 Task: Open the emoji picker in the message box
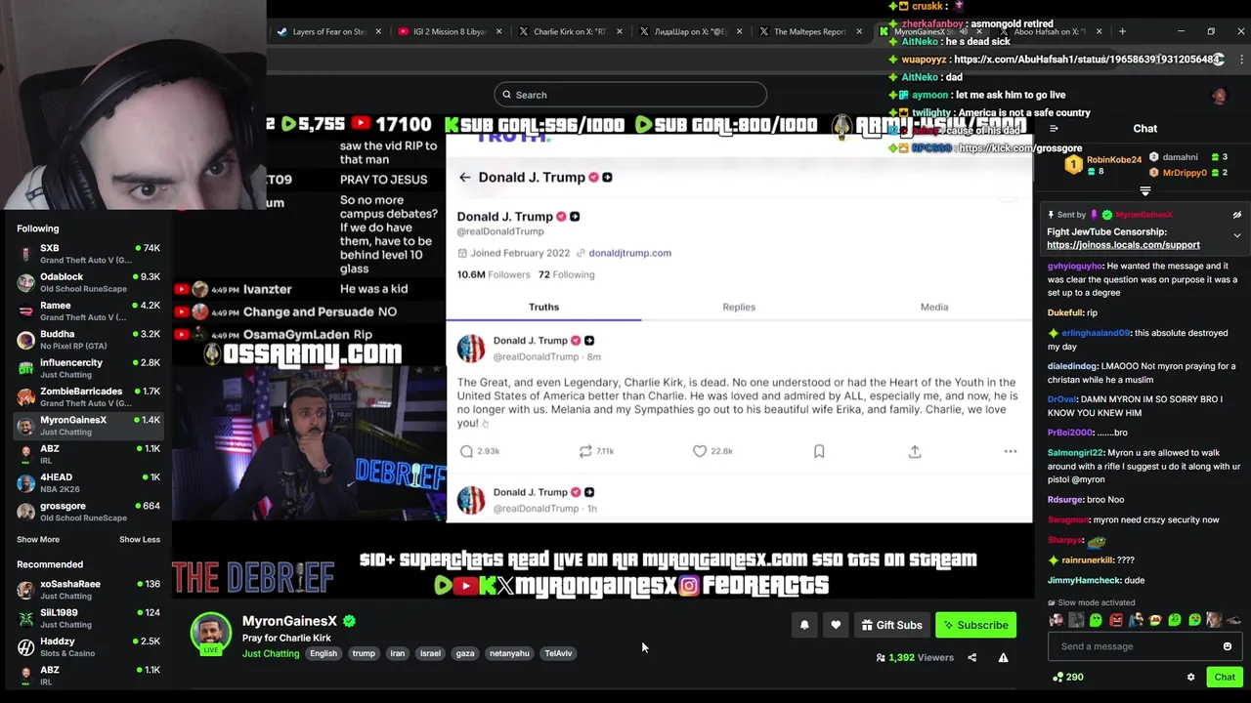1228,646
